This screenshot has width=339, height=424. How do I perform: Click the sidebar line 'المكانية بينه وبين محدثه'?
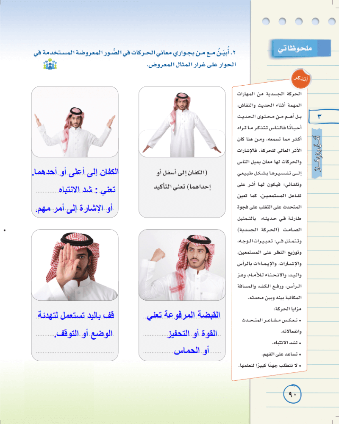pyautogui.click(x=275, y=298)
